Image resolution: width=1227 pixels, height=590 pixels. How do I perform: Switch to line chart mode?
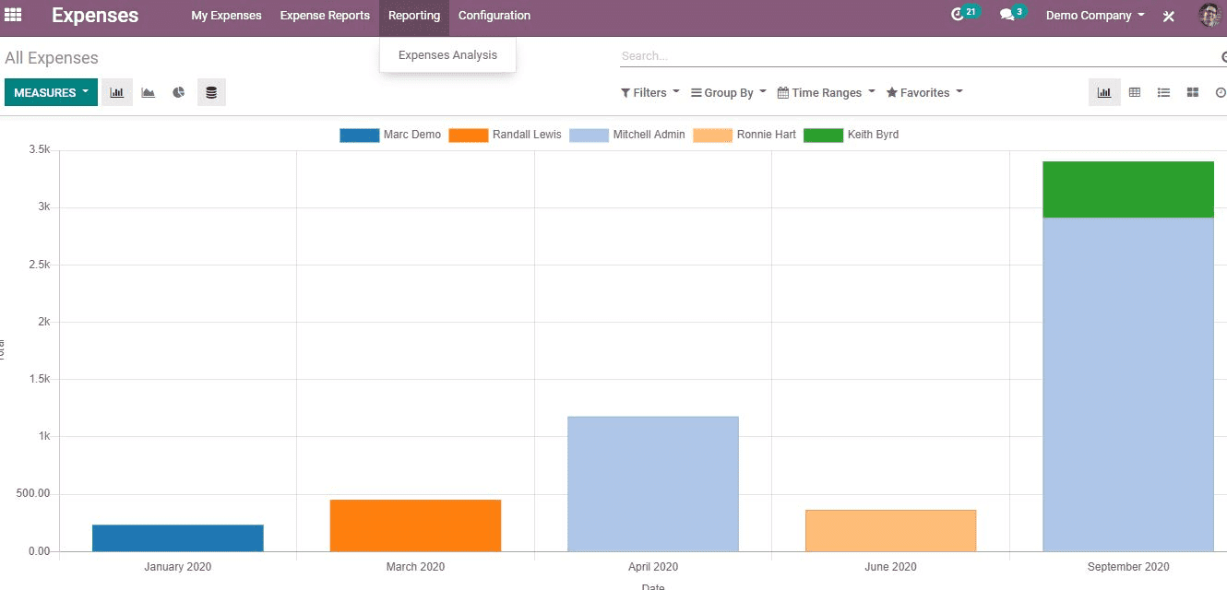coord(148,92)
